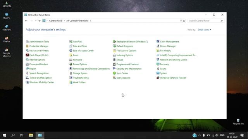Image resolution: width=248 pixels, height=139 pixels.
Task: Click the Credential Manager icon
Action: pyautogui.click(x=27, y=46)
